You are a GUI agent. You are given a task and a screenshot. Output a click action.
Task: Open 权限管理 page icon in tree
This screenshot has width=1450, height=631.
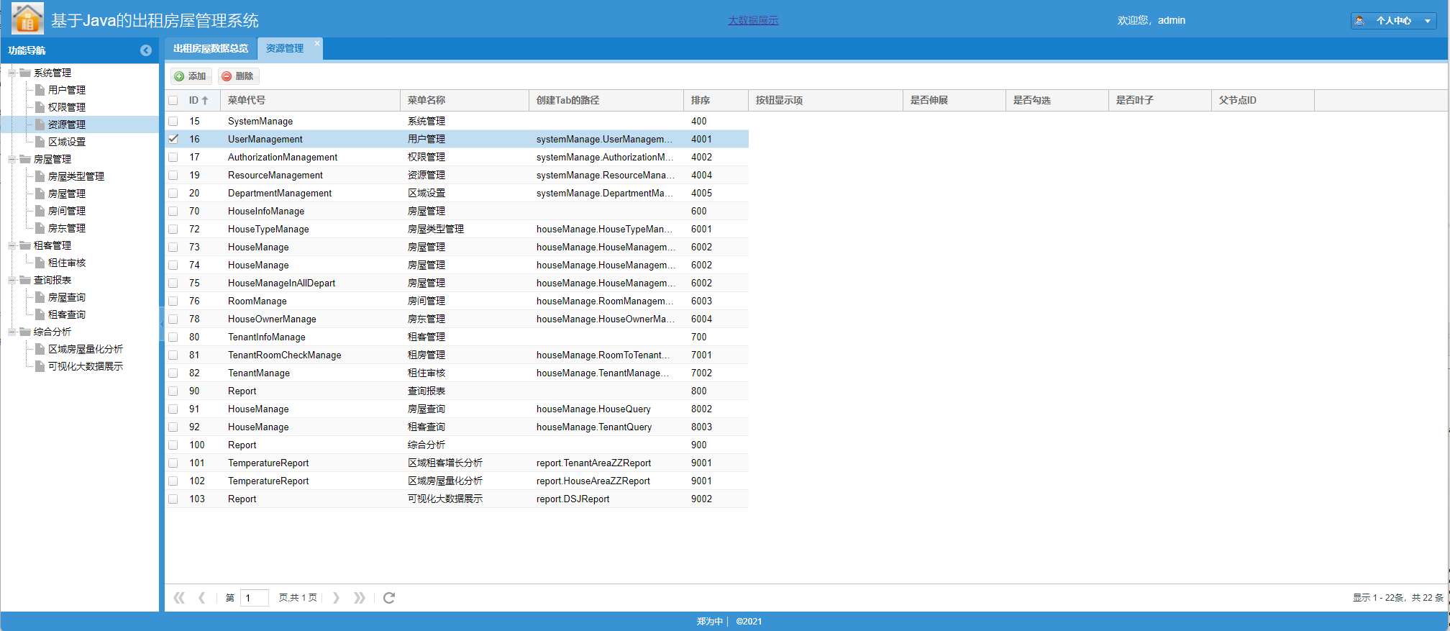coord(40,107)
